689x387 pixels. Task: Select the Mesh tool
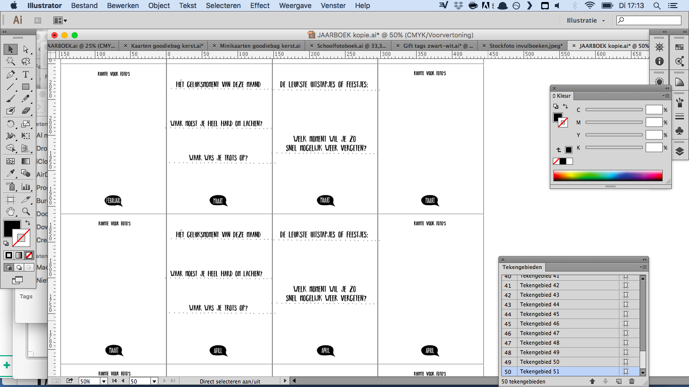[x=11, y=161]
